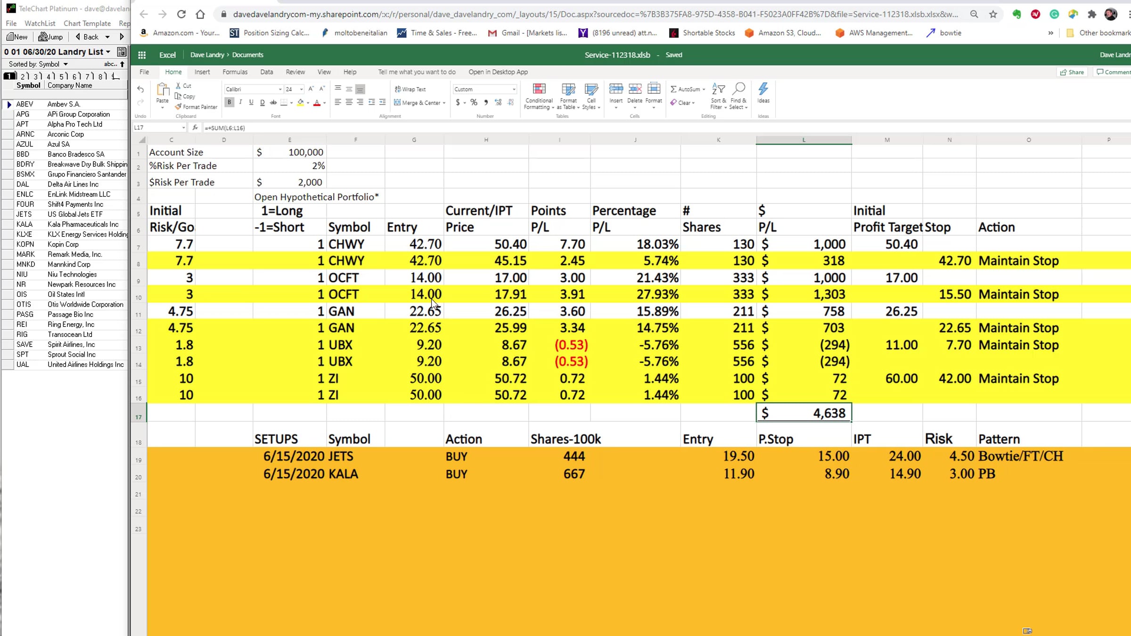Click the increase decimal icon
The image size is (1131, 636).
(x=499, y=102)
